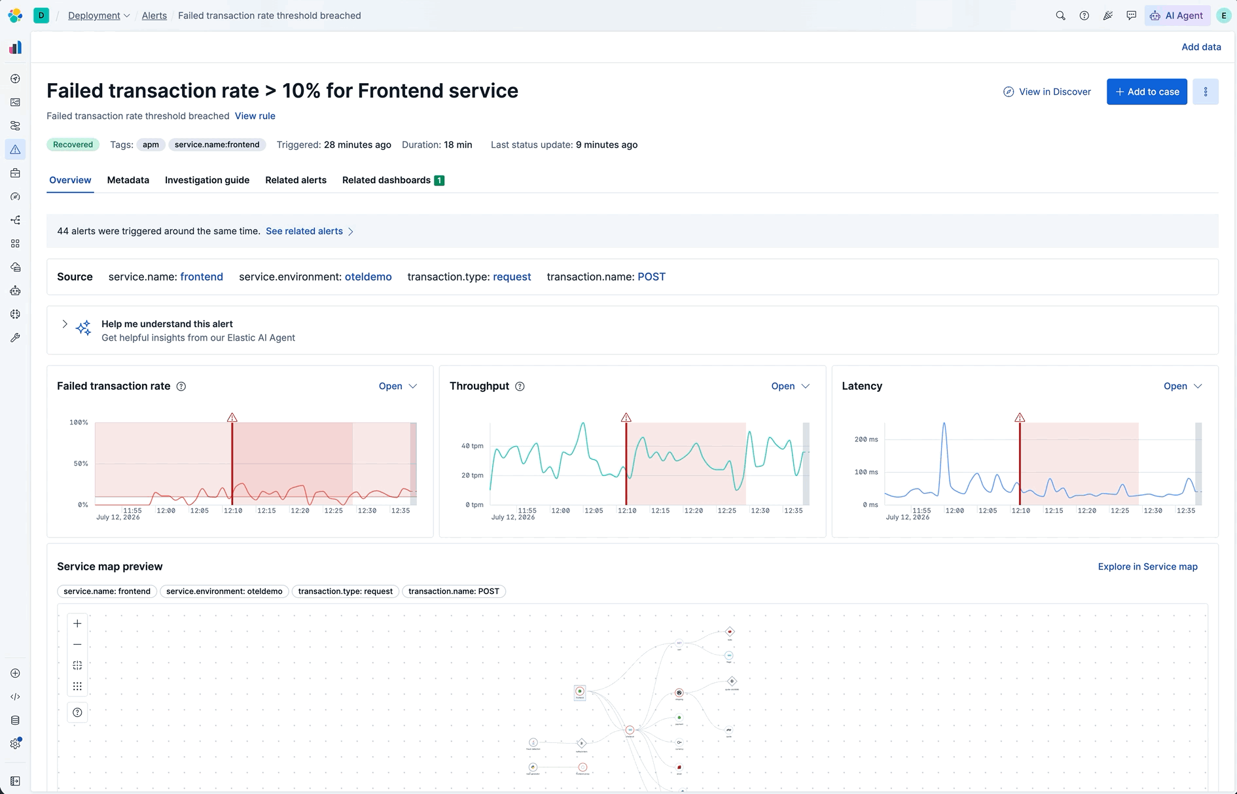
Task: Open Failed transaction rate Open dropdown
Action: click(398, 387)
